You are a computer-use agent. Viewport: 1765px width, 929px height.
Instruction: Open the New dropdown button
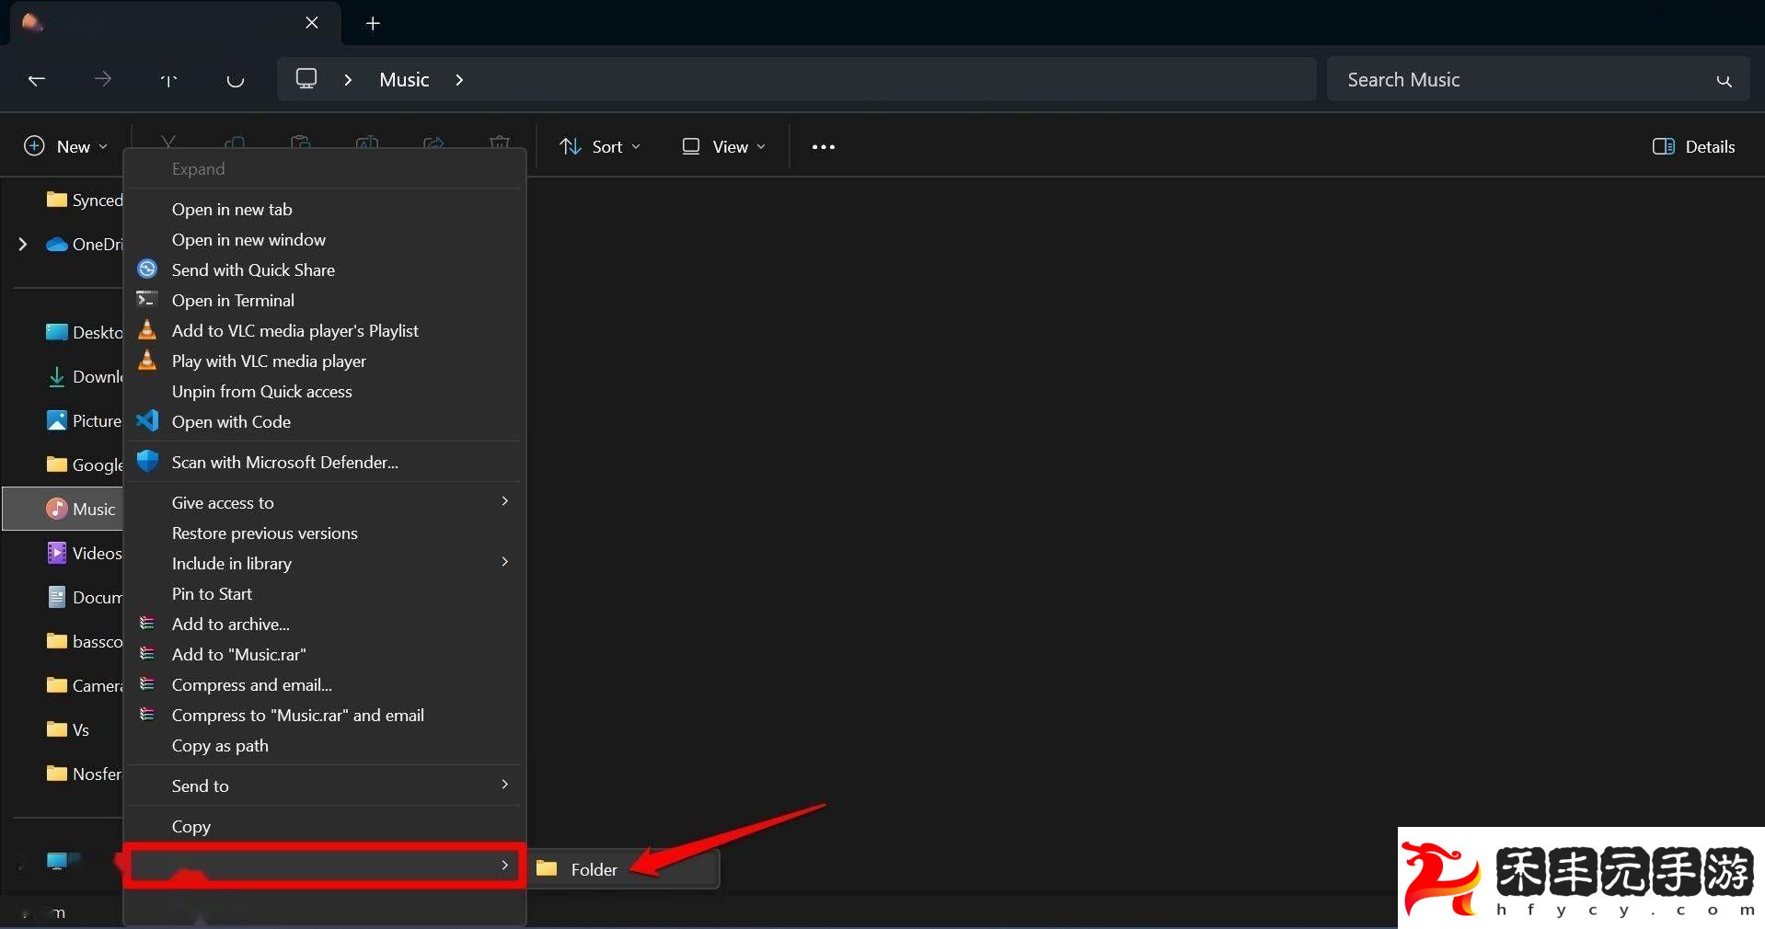pos(66,147)
